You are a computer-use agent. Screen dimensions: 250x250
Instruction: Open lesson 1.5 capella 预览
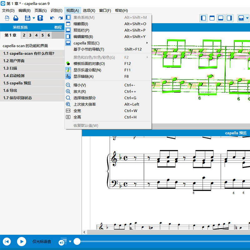coord(32,83)
